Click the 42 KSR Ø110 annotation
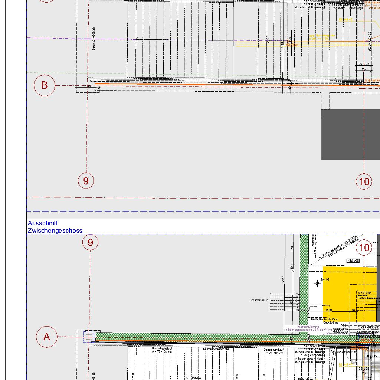The image size is (380, 380). pos(259,300)
